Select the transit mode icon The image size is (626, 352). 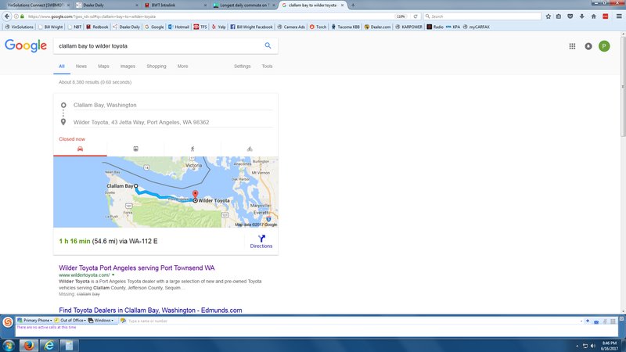[x=135, y=149]
